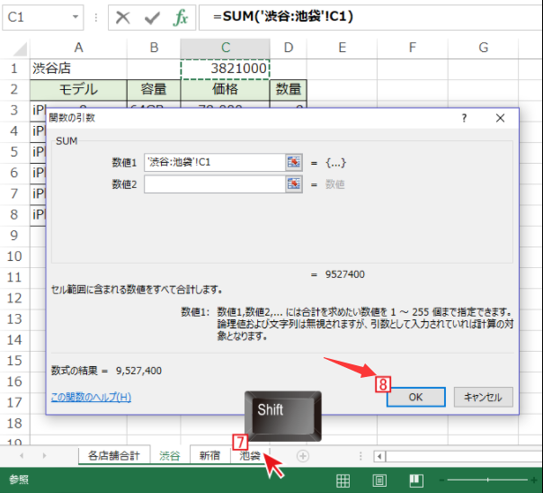
Task: Click the zoom slider handle
Action: tap(487, 480)
